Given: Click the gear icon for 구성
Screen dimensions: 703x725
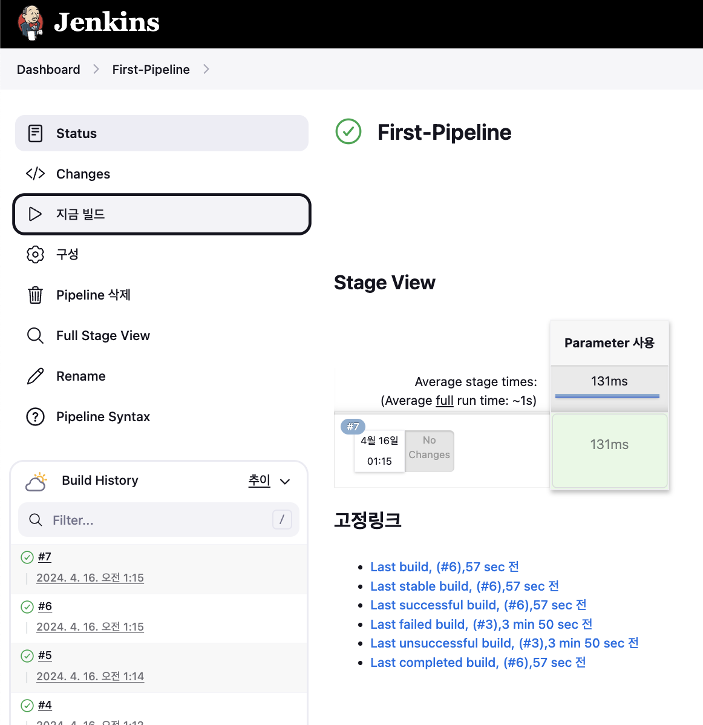Looking at the screenshot, I should pyautogui.click(x=36, y=254).
